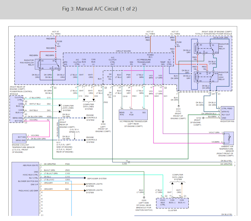The image size is (251, 221).
Task: Click the 'BLOWER SW POS SIG' pin label
Action: [28, 181]
